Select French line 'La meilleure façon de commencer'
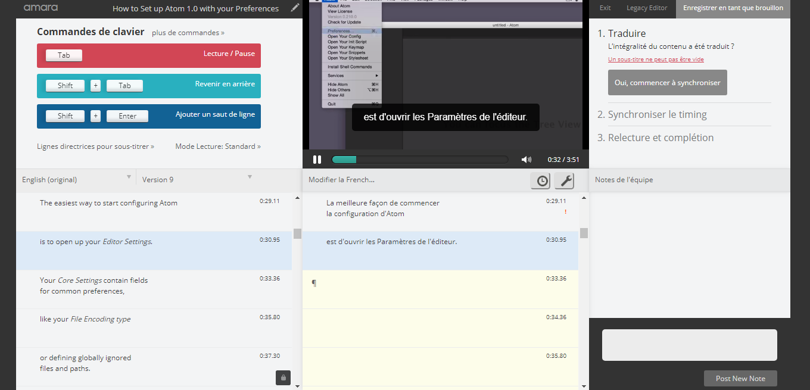Image resolution: width=810 pixels, height=390 pixels. pyautogui.click(x=383, y=203)
